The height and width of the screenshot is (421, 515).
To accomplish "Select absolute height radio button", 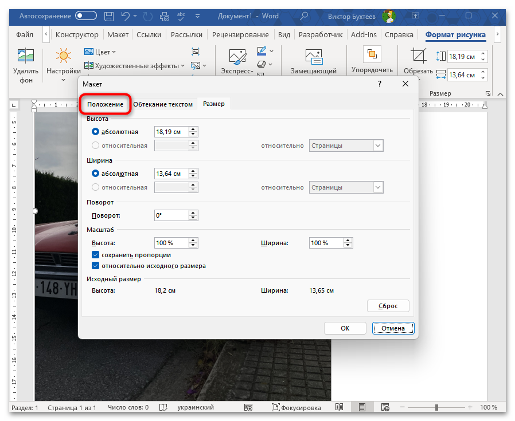I will [x=95, y=132].
